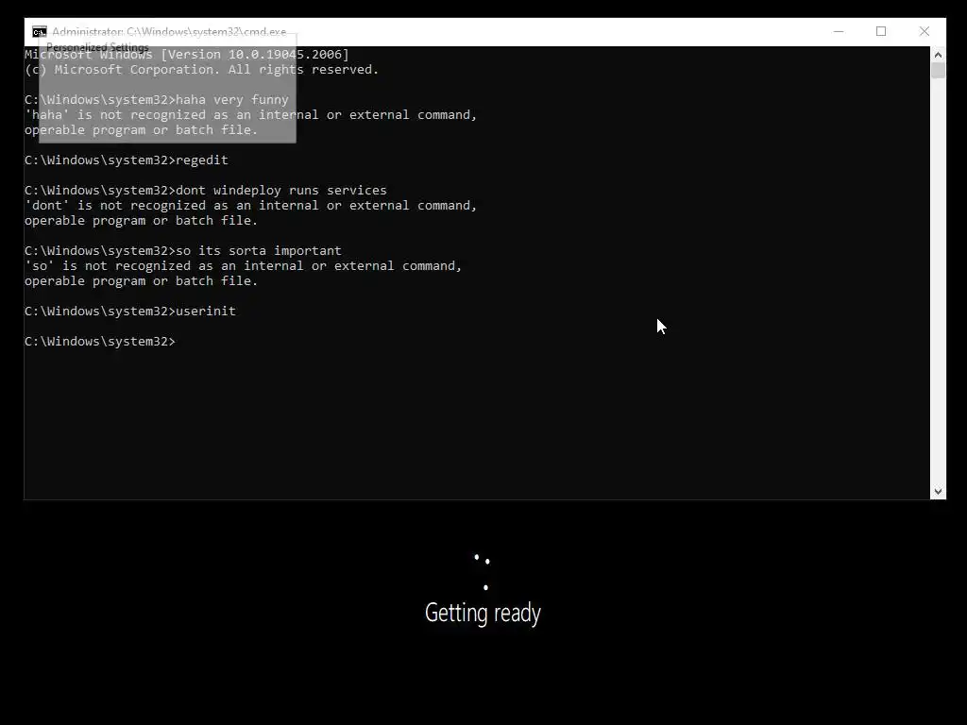Minimize the Administrator cmd window

click(839, 31)
